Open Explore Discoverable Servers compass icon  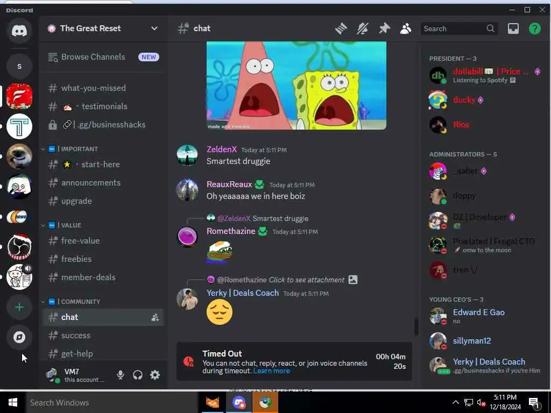pyautogui.click(x=19, y=337)
